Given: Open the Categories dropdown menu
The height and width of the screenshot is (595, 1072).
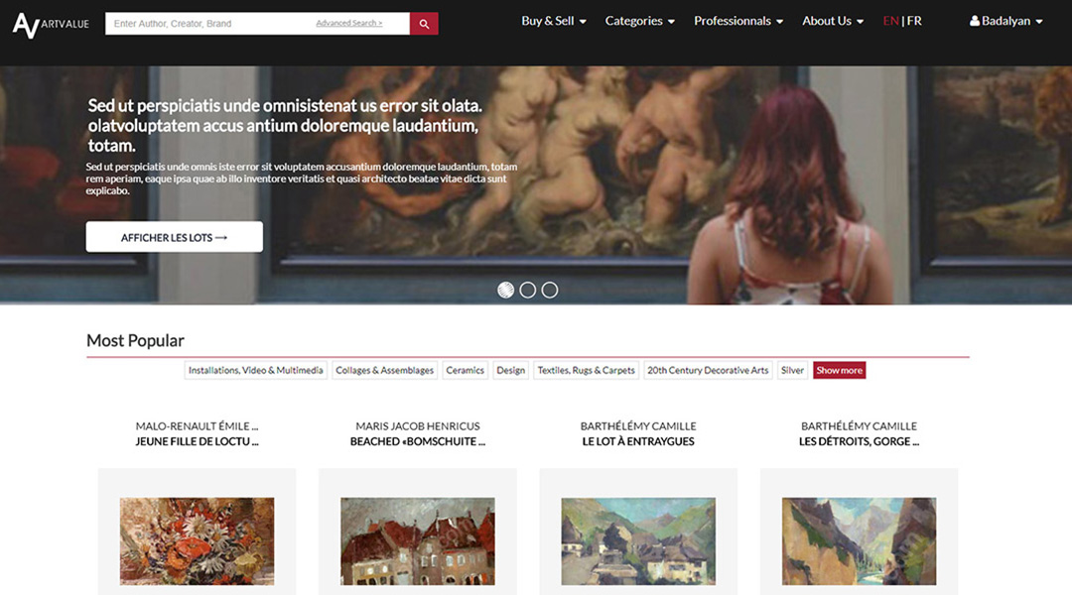Looking at the screenshot, I should [x=639, y=21].
